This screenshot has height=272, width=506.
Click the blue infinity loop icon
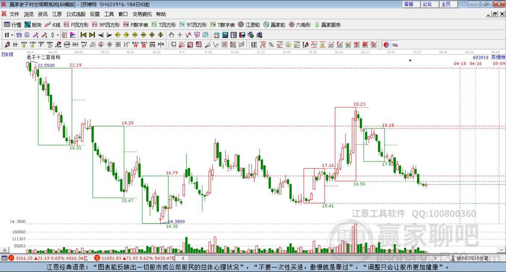point(395,45)
